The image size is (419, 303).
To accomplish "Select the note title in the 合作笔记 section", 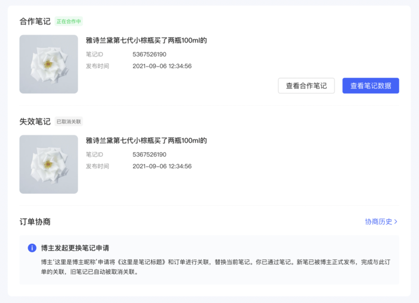I will click(x=146, y=41).
